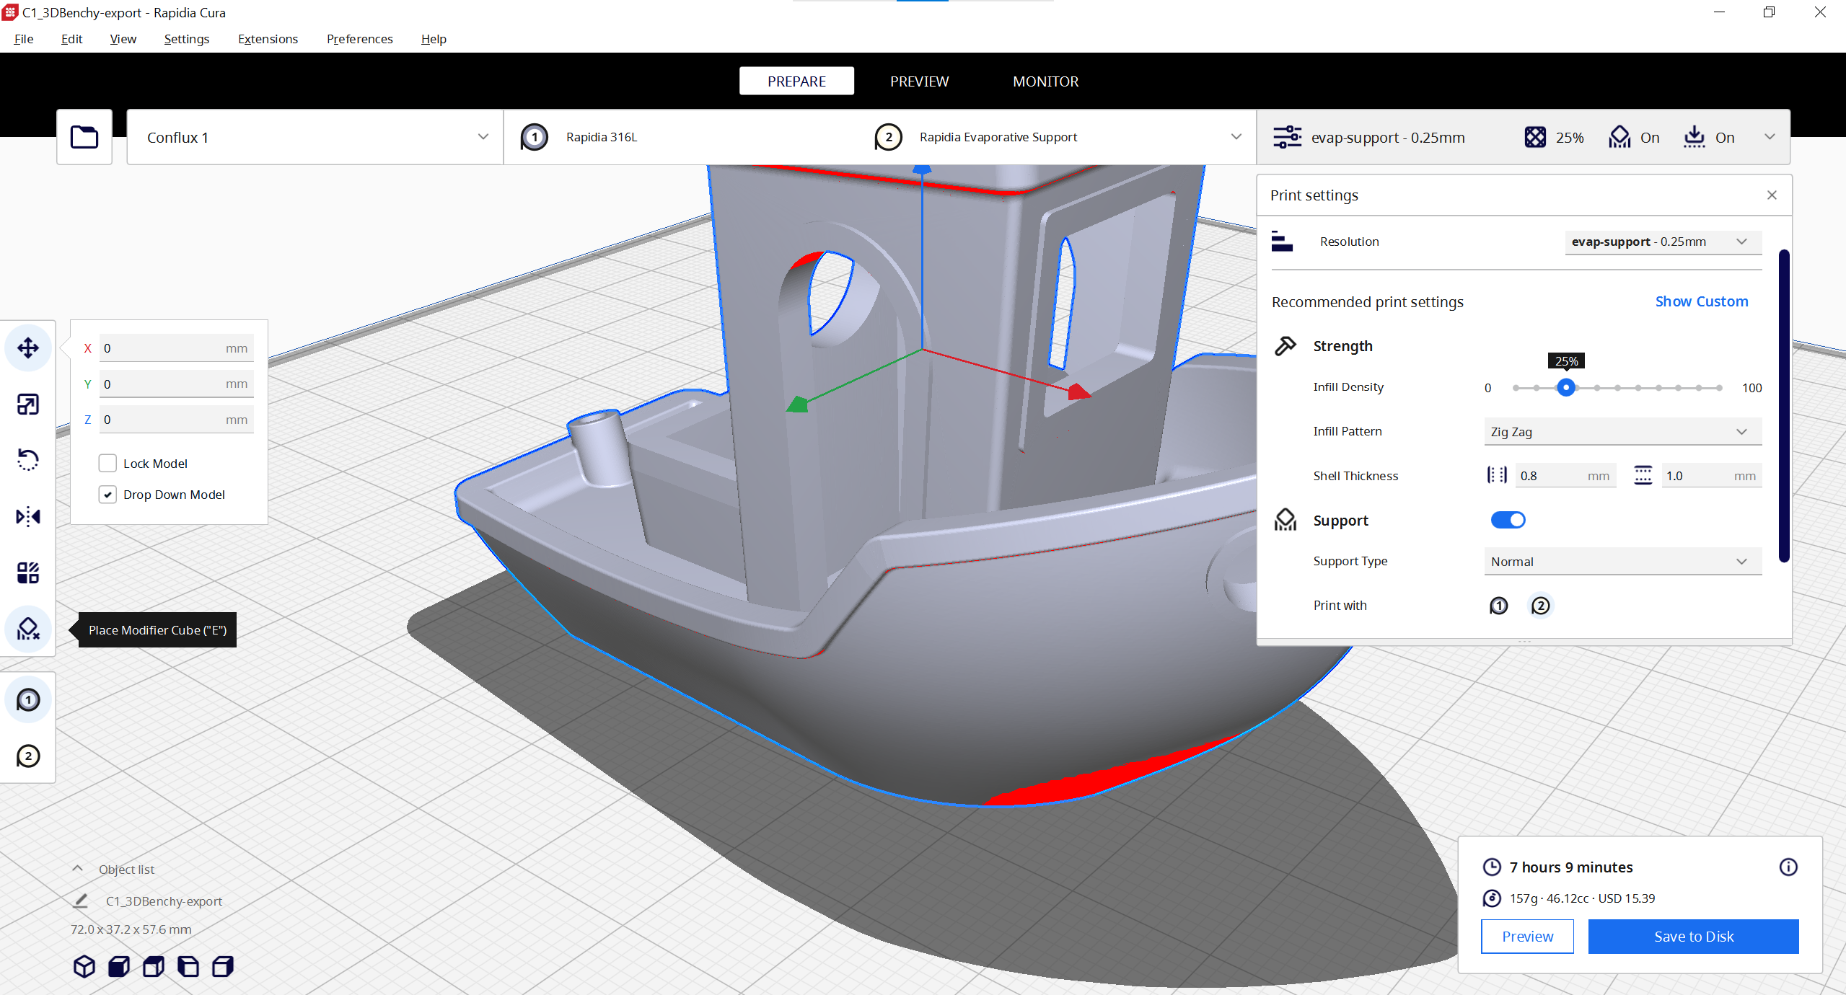1846x995 pixels.
Task: Click the Infill Density slider handle
Action: [1565, 388]
